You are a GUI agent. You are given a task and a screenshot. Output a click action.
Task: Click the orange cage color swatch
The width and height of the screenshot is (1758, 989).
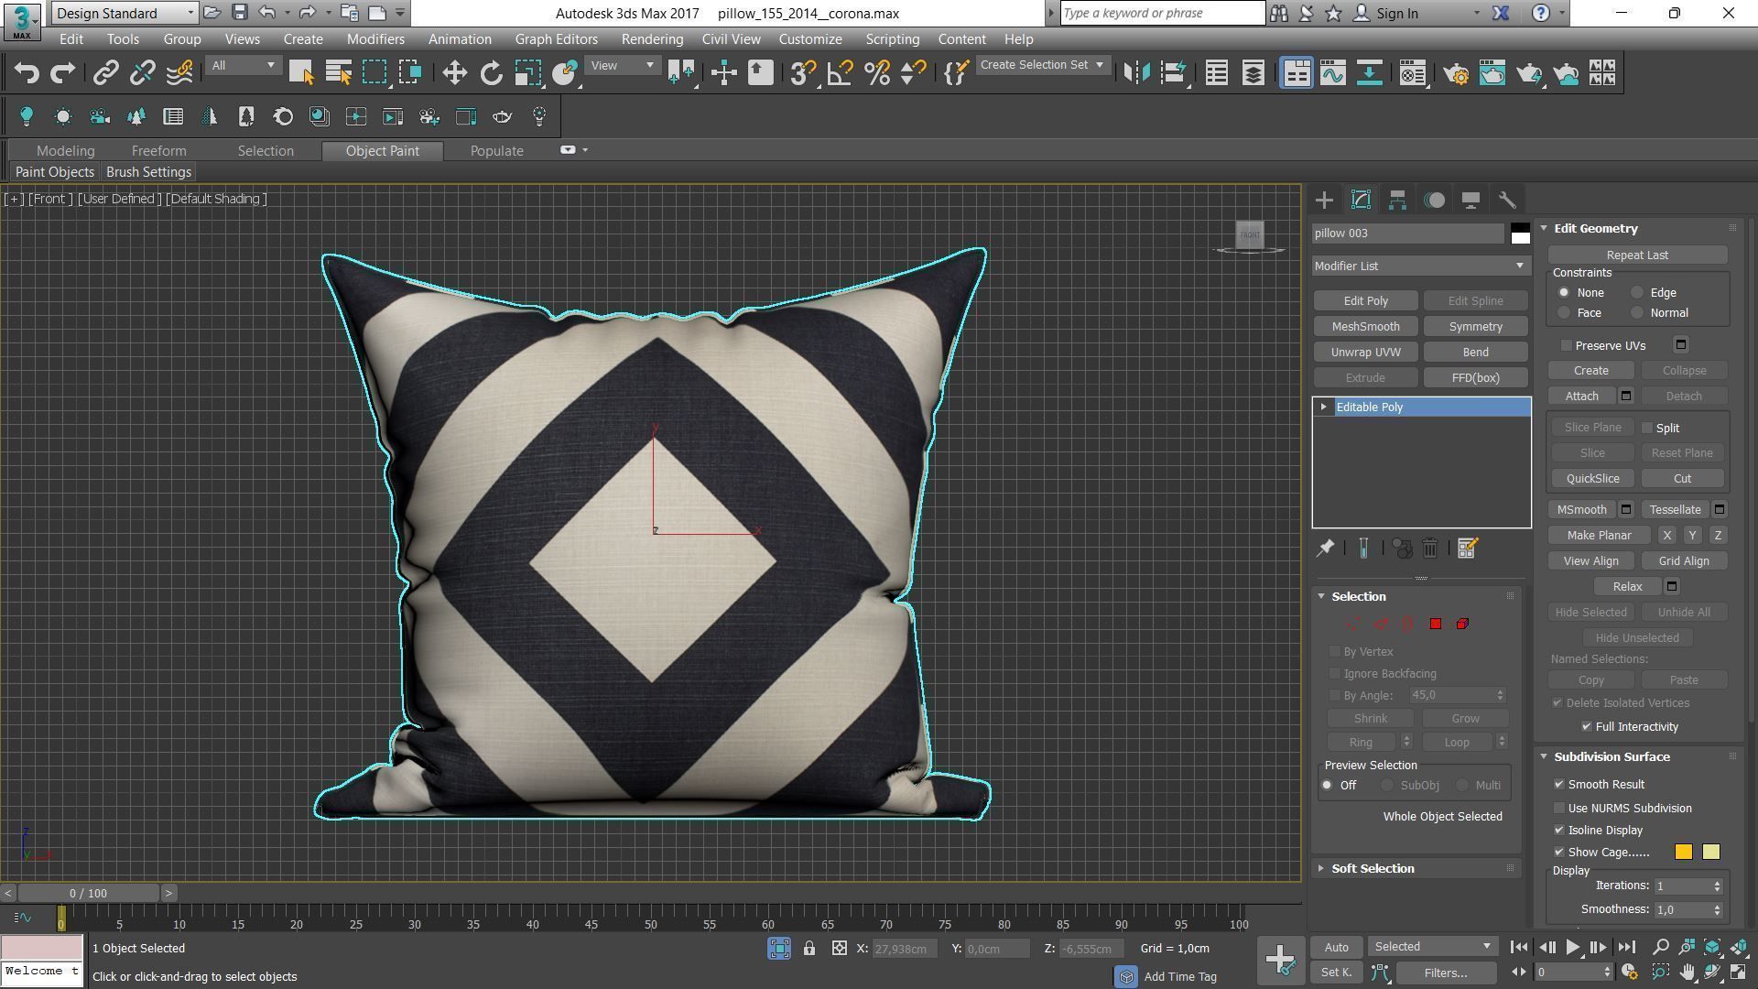coord(1683,852)
